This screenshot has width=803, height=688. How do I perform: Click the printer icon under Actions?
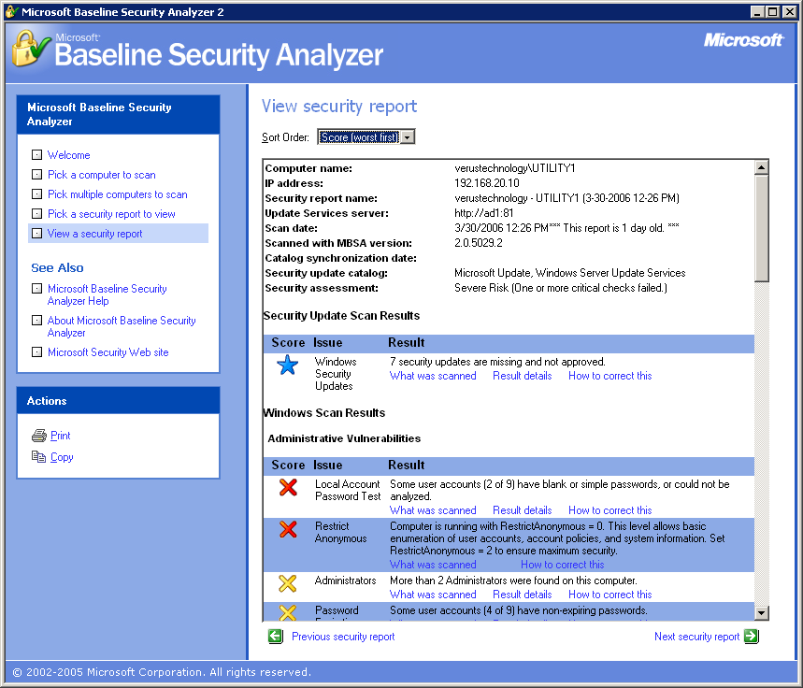38,436
